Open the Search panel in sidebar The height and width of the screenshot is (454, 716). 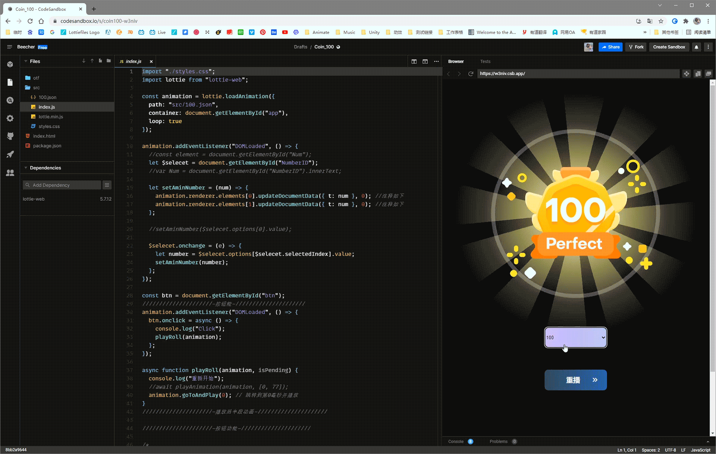pyautogui.click(x=10, y=101)
